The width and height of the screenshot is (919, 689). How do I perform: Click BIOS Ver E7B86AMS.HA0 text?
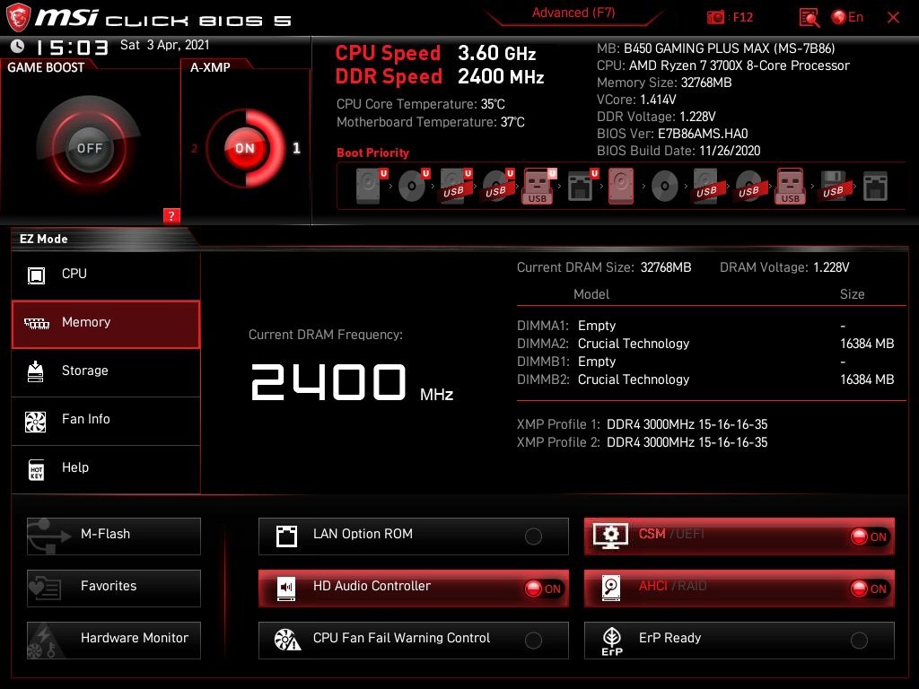tap(672, 134)
